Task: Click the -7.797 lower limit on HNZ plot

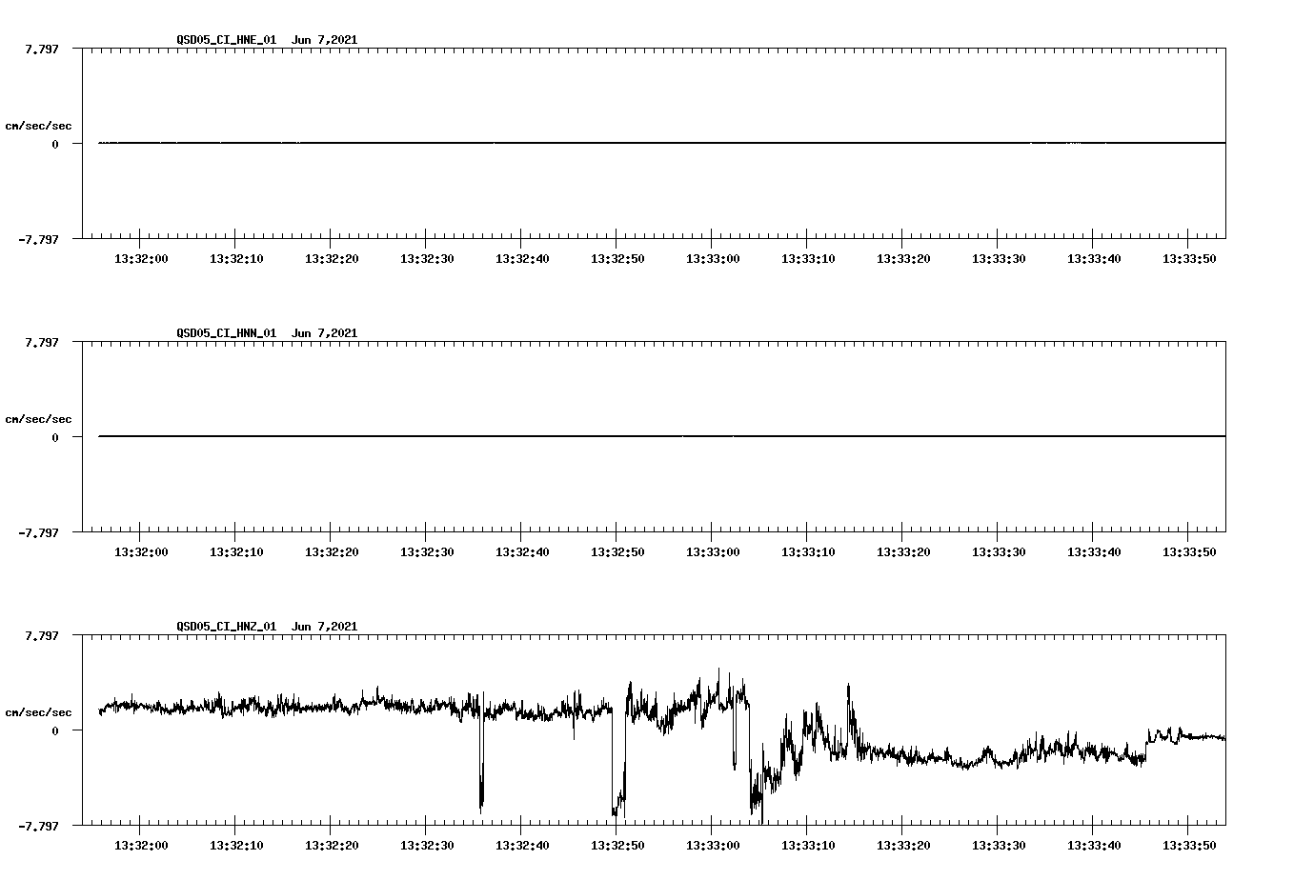Action: click(38, 826)
